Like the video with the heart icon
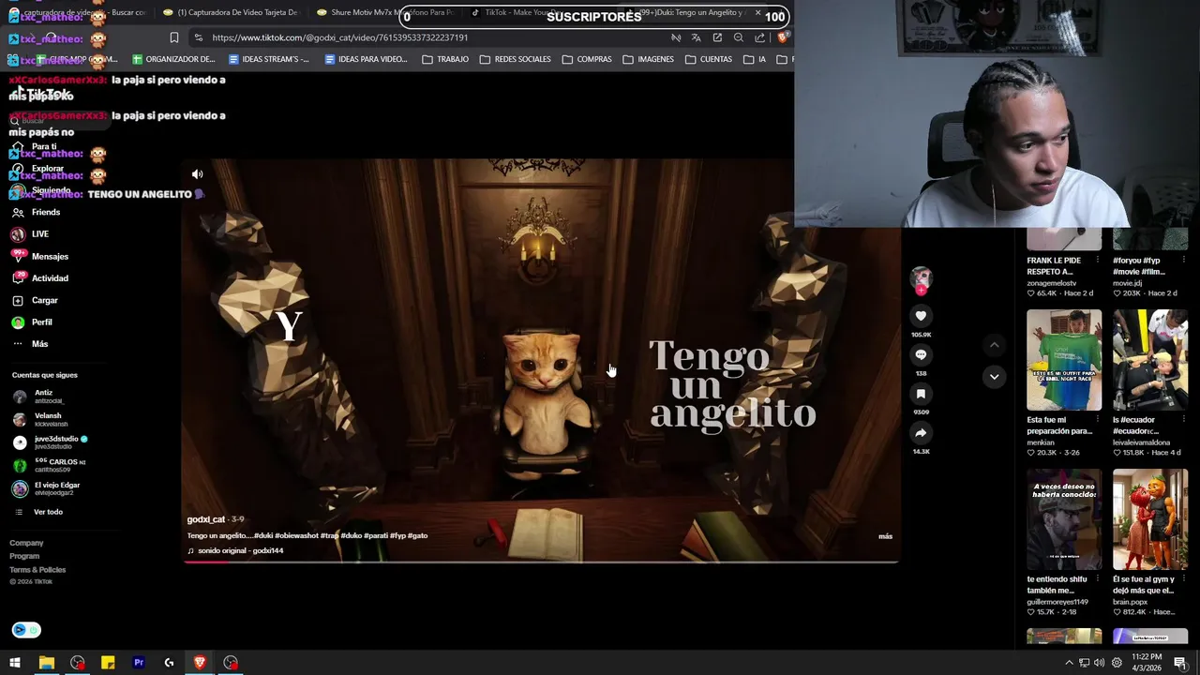1200x675 pixels. point(921,317)
